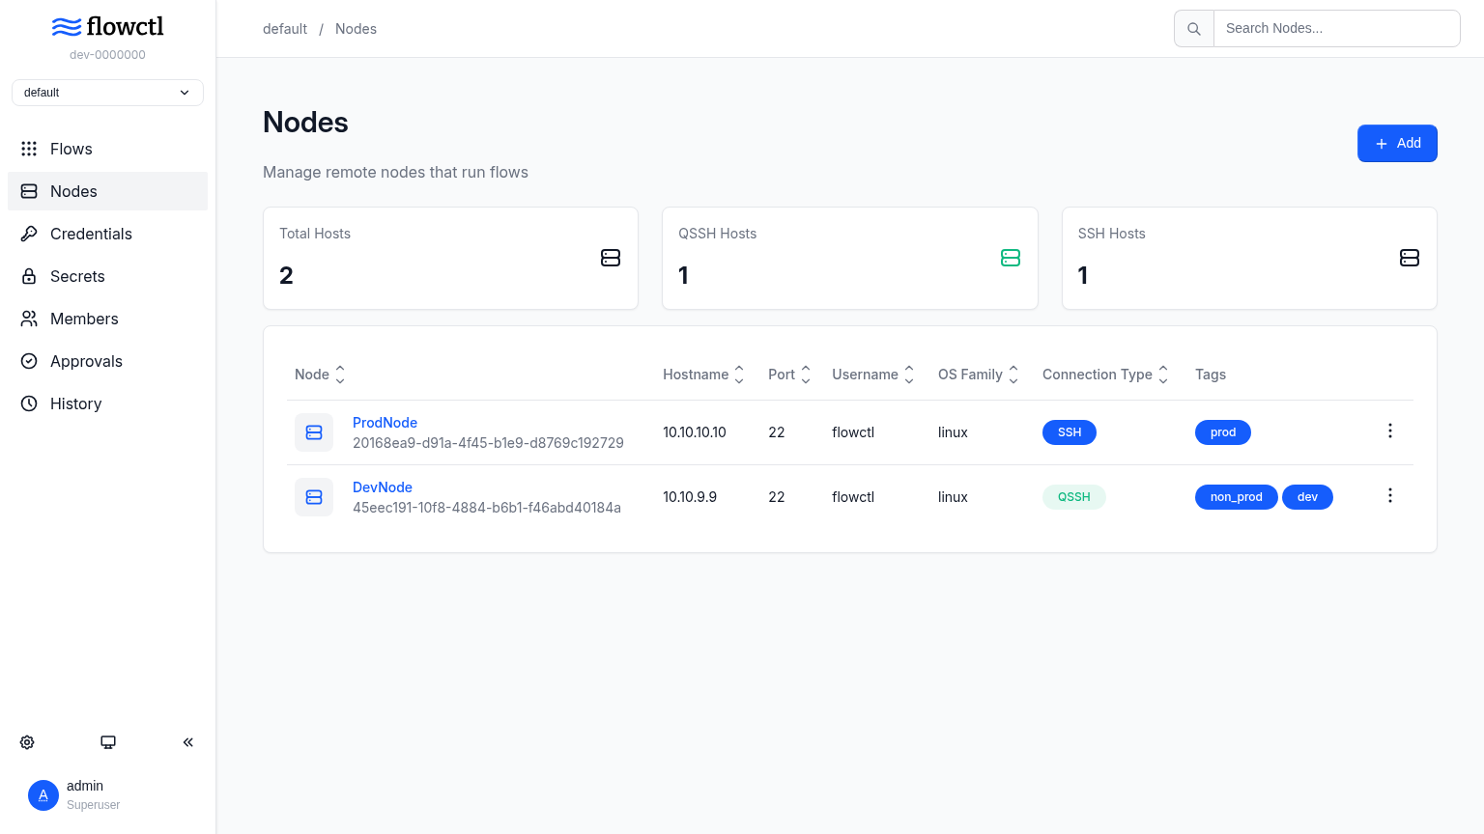Click the Add node button
Image resolution: width=1484 pixels, height=834 pixels.
[x=1397, y=144]
